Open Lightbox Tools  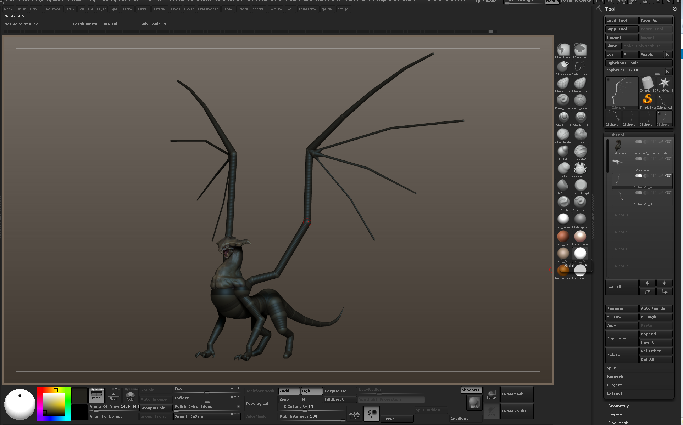[x=639, y=63]
